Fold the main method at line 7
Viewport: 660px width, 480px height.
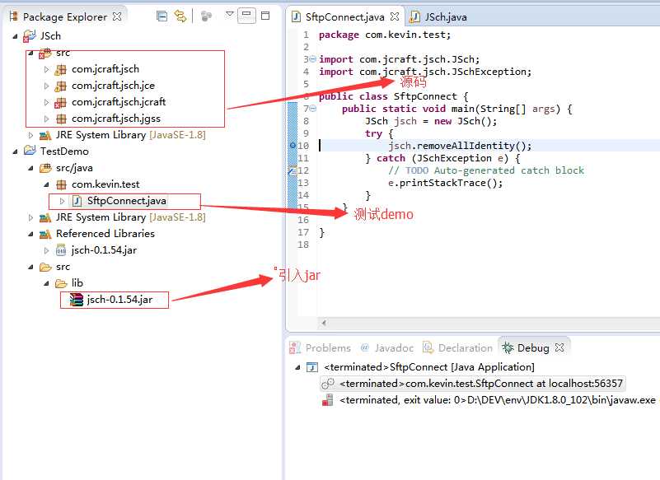click(x=313, y=109)
